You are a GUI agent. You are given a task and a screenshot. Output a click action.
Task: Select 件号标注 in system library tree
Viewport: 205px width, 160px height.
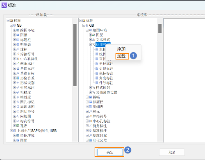pos(106,83)
